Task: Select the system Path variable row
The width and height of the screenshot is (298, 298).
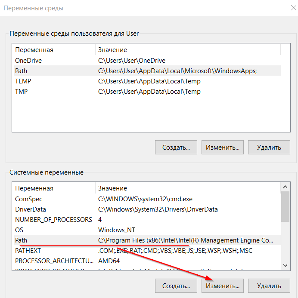Action: tap(21, 240)
